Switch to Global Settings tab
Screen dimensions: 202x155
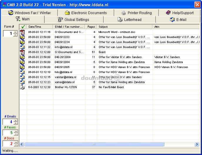(x=73, y=20)
